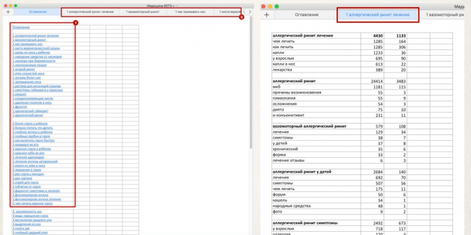Select the 'гомеопатия' cell

point(316,98)
